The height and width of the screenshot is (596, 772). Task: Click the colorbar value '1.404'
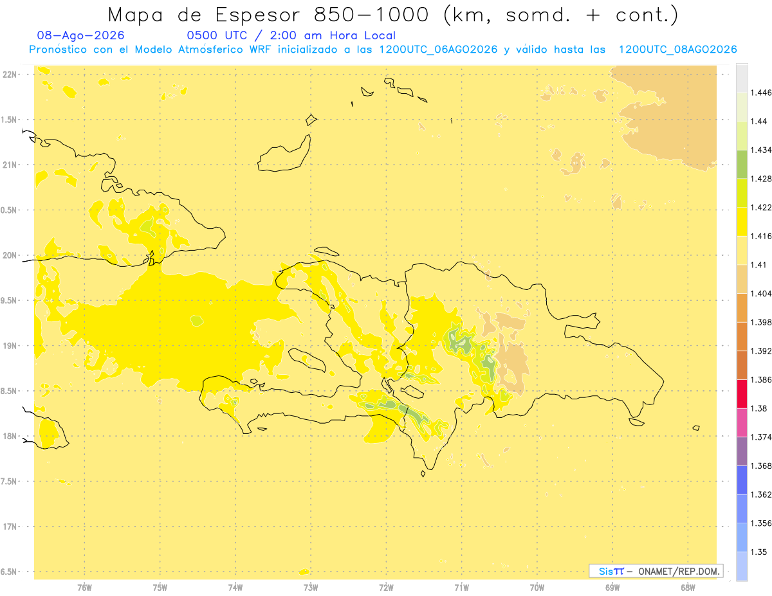[762, 293]
